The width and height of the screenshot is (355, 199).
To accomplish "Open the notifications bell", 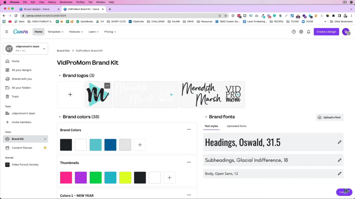I will click(309, 32).
